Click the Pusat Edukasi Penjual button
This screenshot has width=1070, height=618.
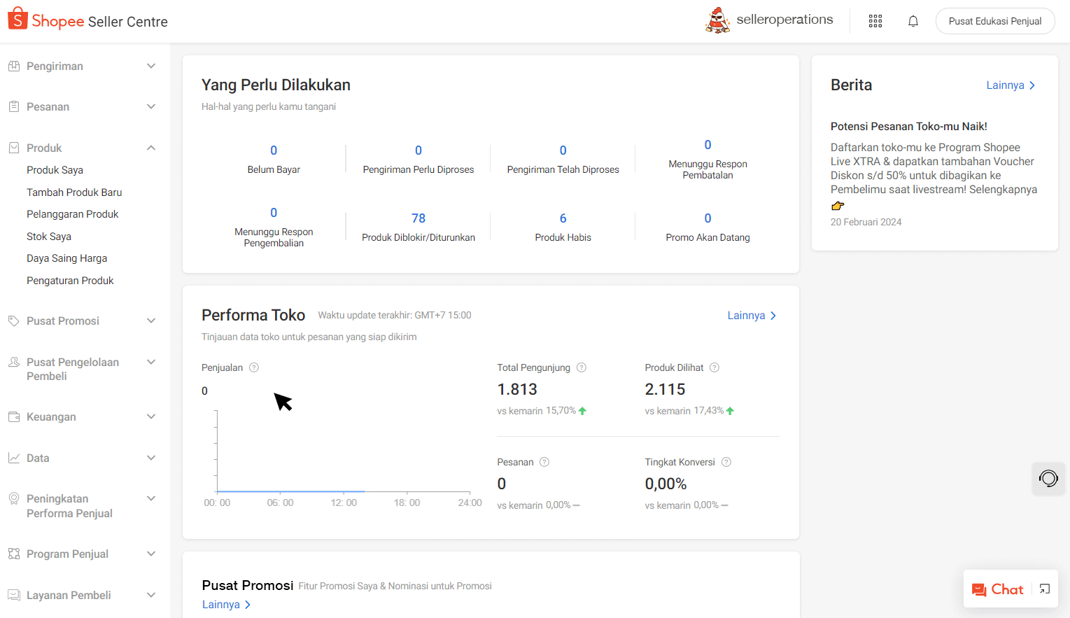(x=994, y=21)
